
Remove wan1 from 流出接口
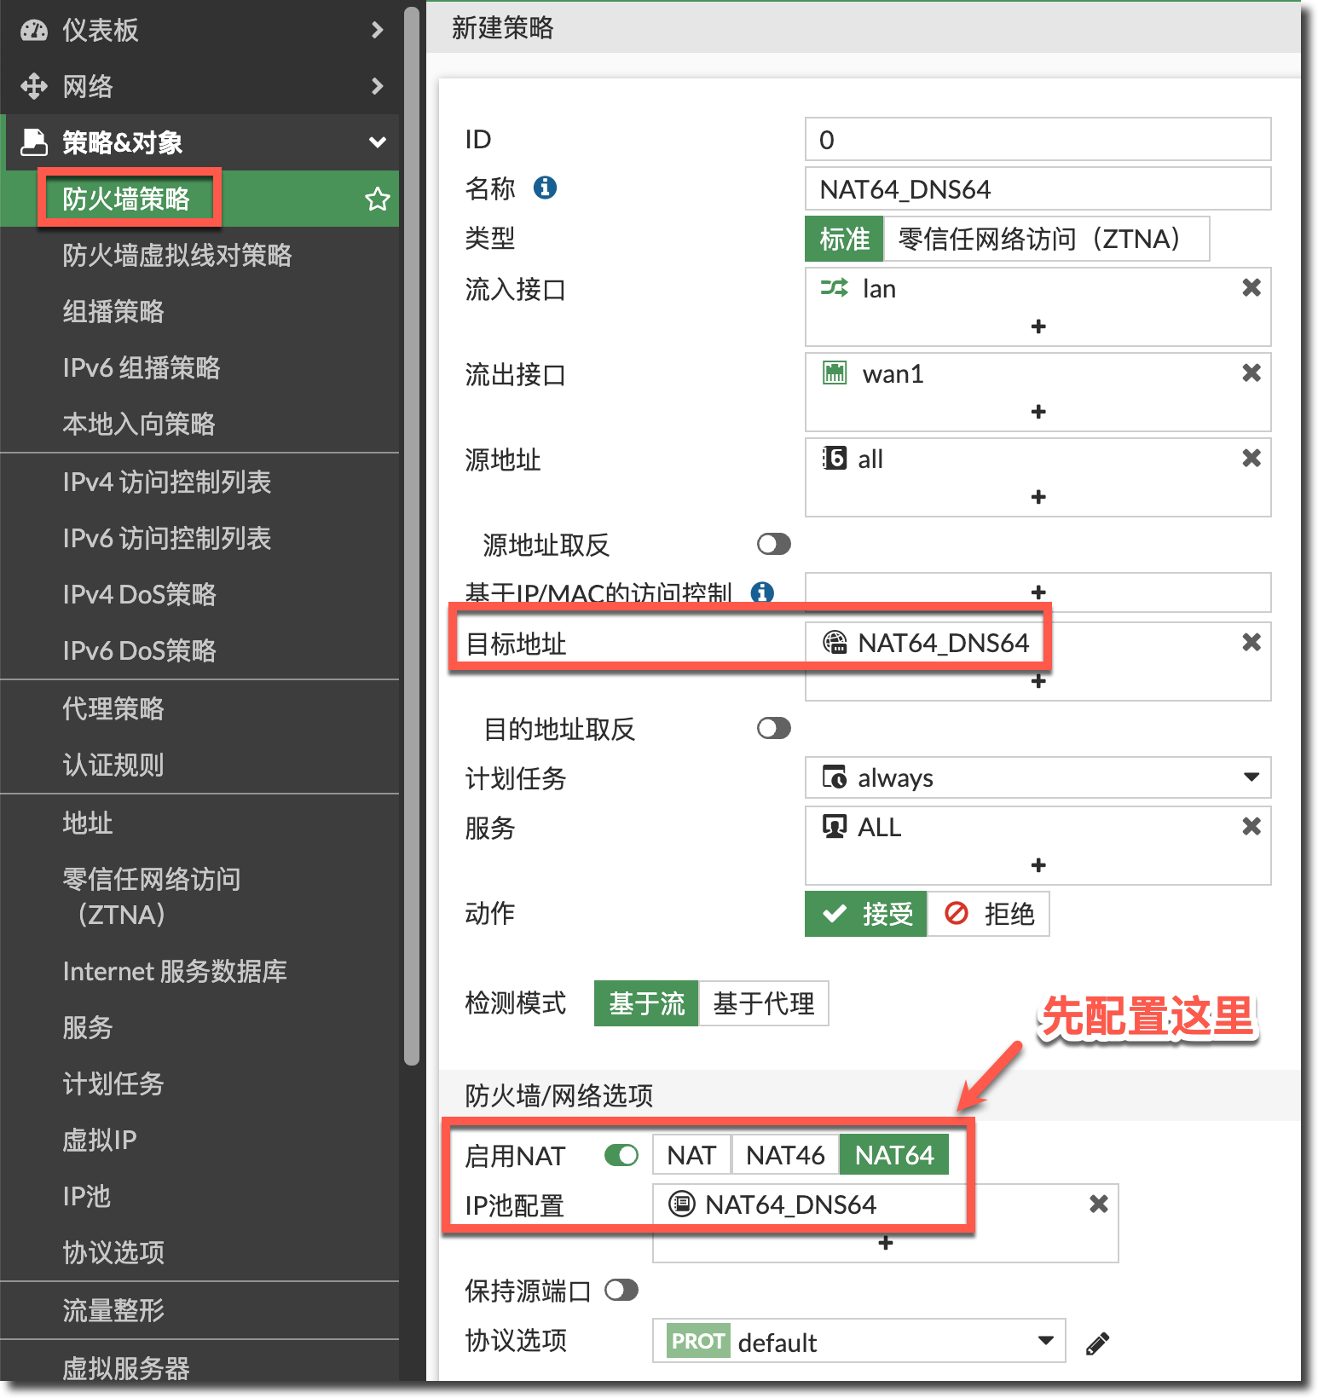(x=1251, y=373)
